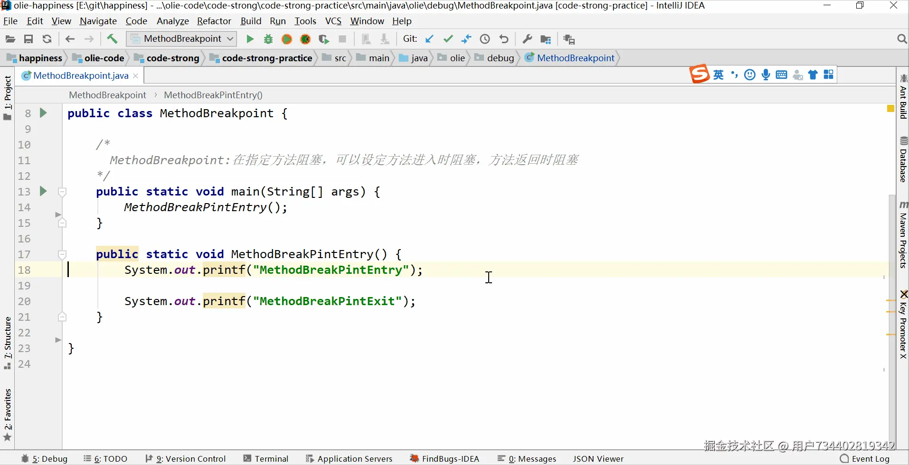The image size is (909, 465).
Task: Commit changes with the green checkmark
Action: tap(448, 39)
